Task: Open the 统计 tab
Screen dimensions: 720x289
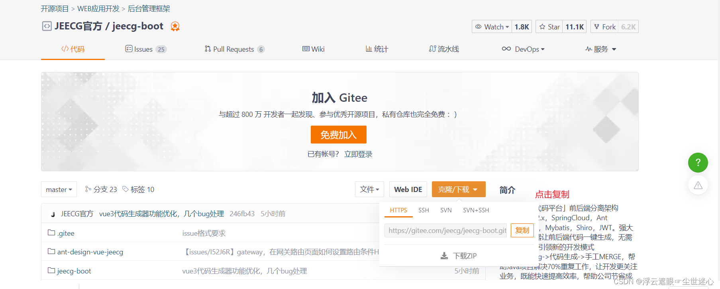Action: click(377, 49)
